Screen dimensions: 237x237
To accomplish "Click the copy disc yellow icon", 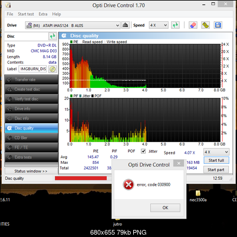I will click(205, 25).
